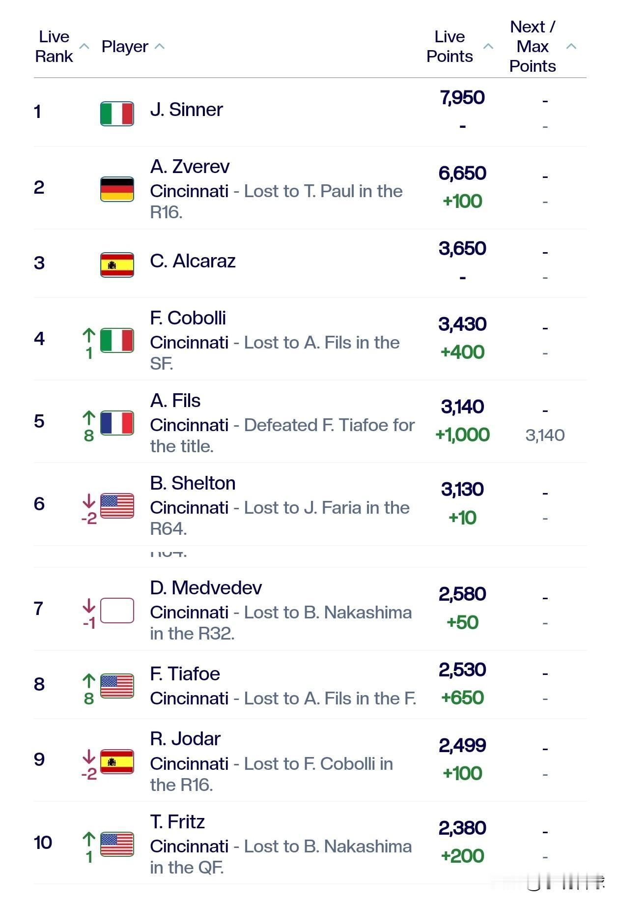The image size is (619, 904).
Task: Click the blank flag box beside D. Medvedev
Action: (117, 611)
